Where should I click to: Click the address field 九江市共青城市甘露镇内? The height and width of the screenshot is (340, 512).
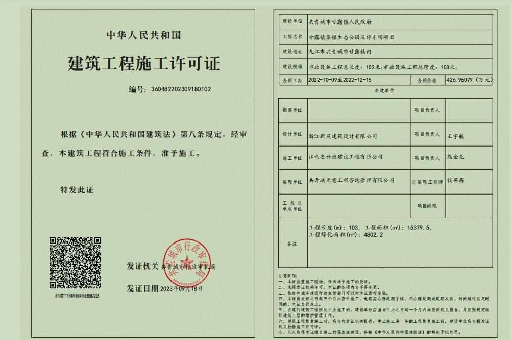(x=340, y=51)
